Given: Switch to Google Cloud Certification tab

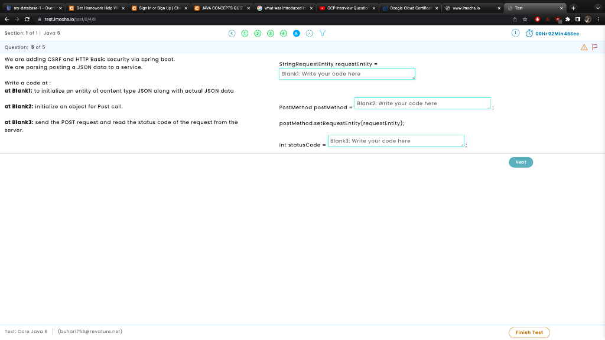Looking at the screenshot, I should [x=410, y=8].
